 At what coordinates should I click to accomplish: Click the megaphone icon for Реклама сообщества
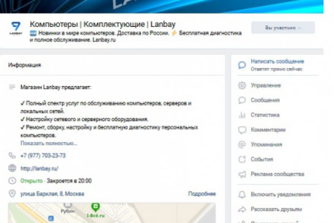(242, 174)
